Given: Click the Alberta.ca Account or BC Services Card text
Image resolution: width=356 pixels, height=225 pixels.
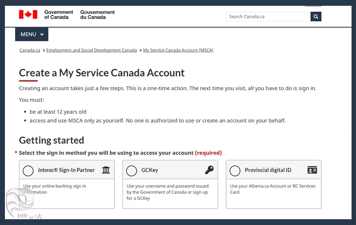Looking at the screenshot, I should (x=272, y=189).
